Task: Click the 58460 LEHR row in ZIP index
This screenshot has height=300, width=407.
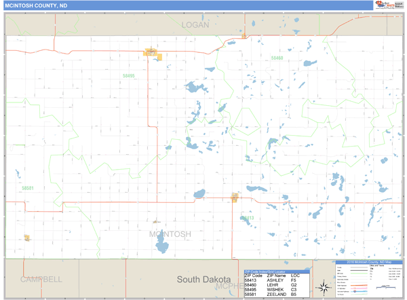Action: pos(271,284)
